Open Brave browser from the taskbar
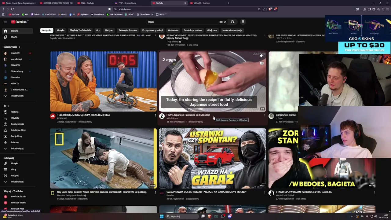391x220 pixels. [x=209, y=216]
